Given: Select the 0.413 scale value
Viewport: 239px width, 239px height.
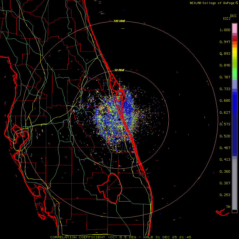Looking at the screenshot, I should 225,159.
